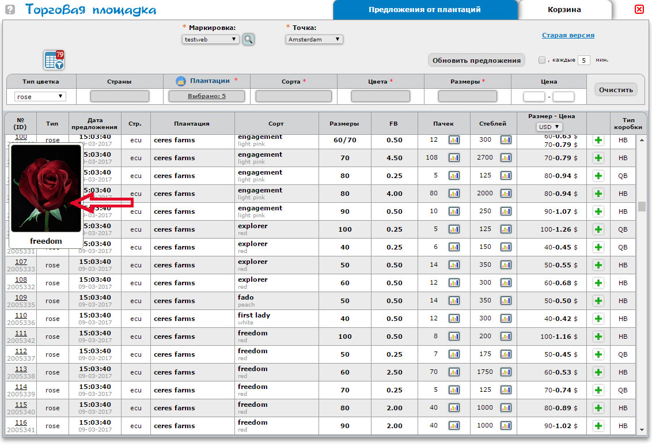Click the Плантации folder icon
This screenshot has height=446, width=652.
[180, 81]
